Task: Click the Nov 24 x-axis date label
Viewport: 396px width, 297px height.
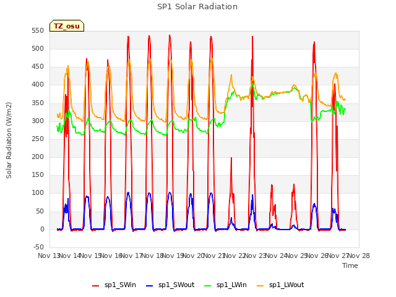Action: tap(276, 256)
